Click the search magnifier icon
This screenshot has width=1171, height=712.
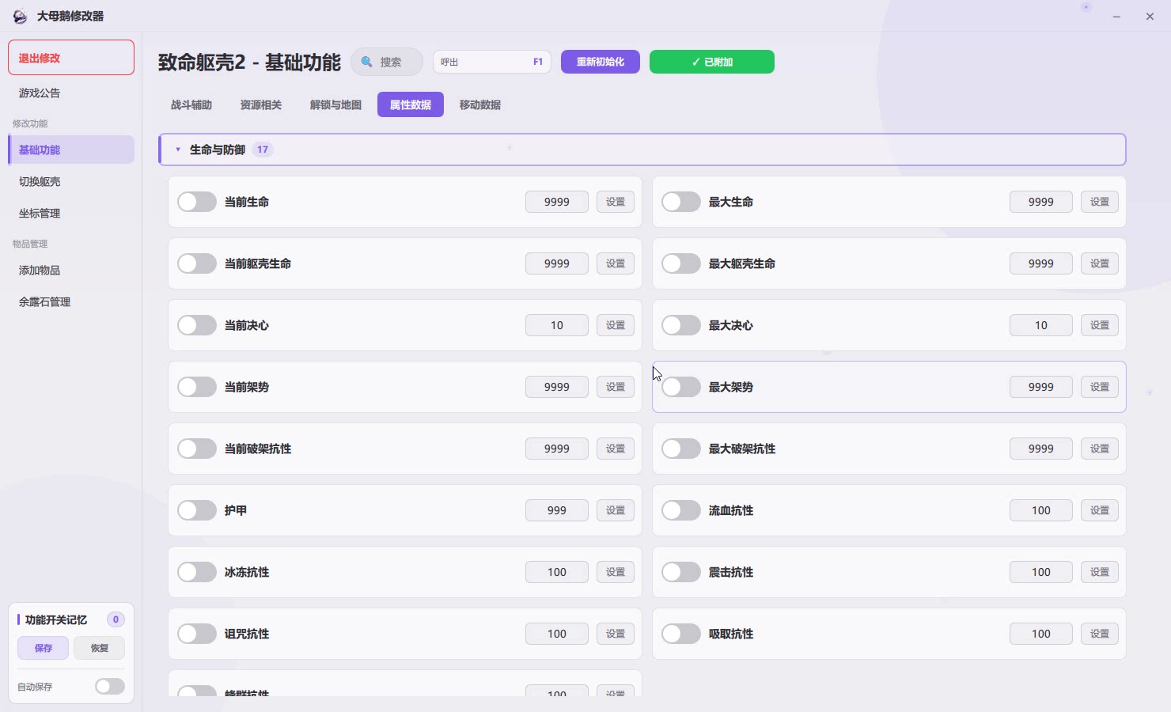pyautogui.click(x=367, y=62)
